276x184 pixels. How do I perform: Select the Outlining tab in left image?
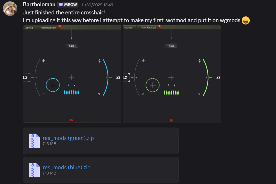pos(29,28)
